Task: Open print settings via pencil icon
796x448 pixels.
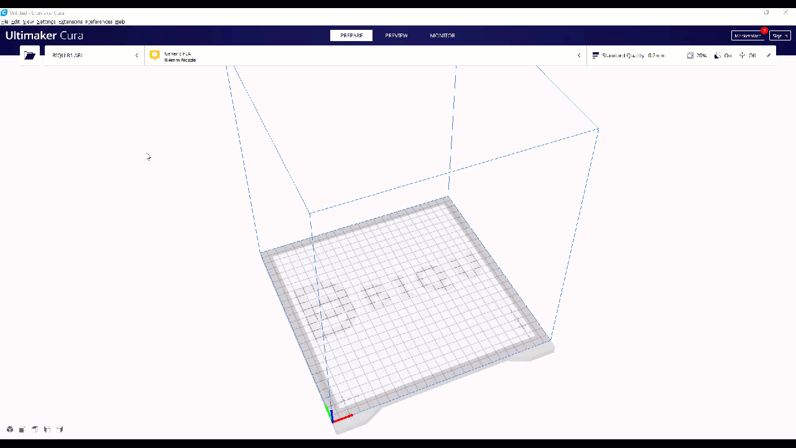Action: (x=769, y=55)
